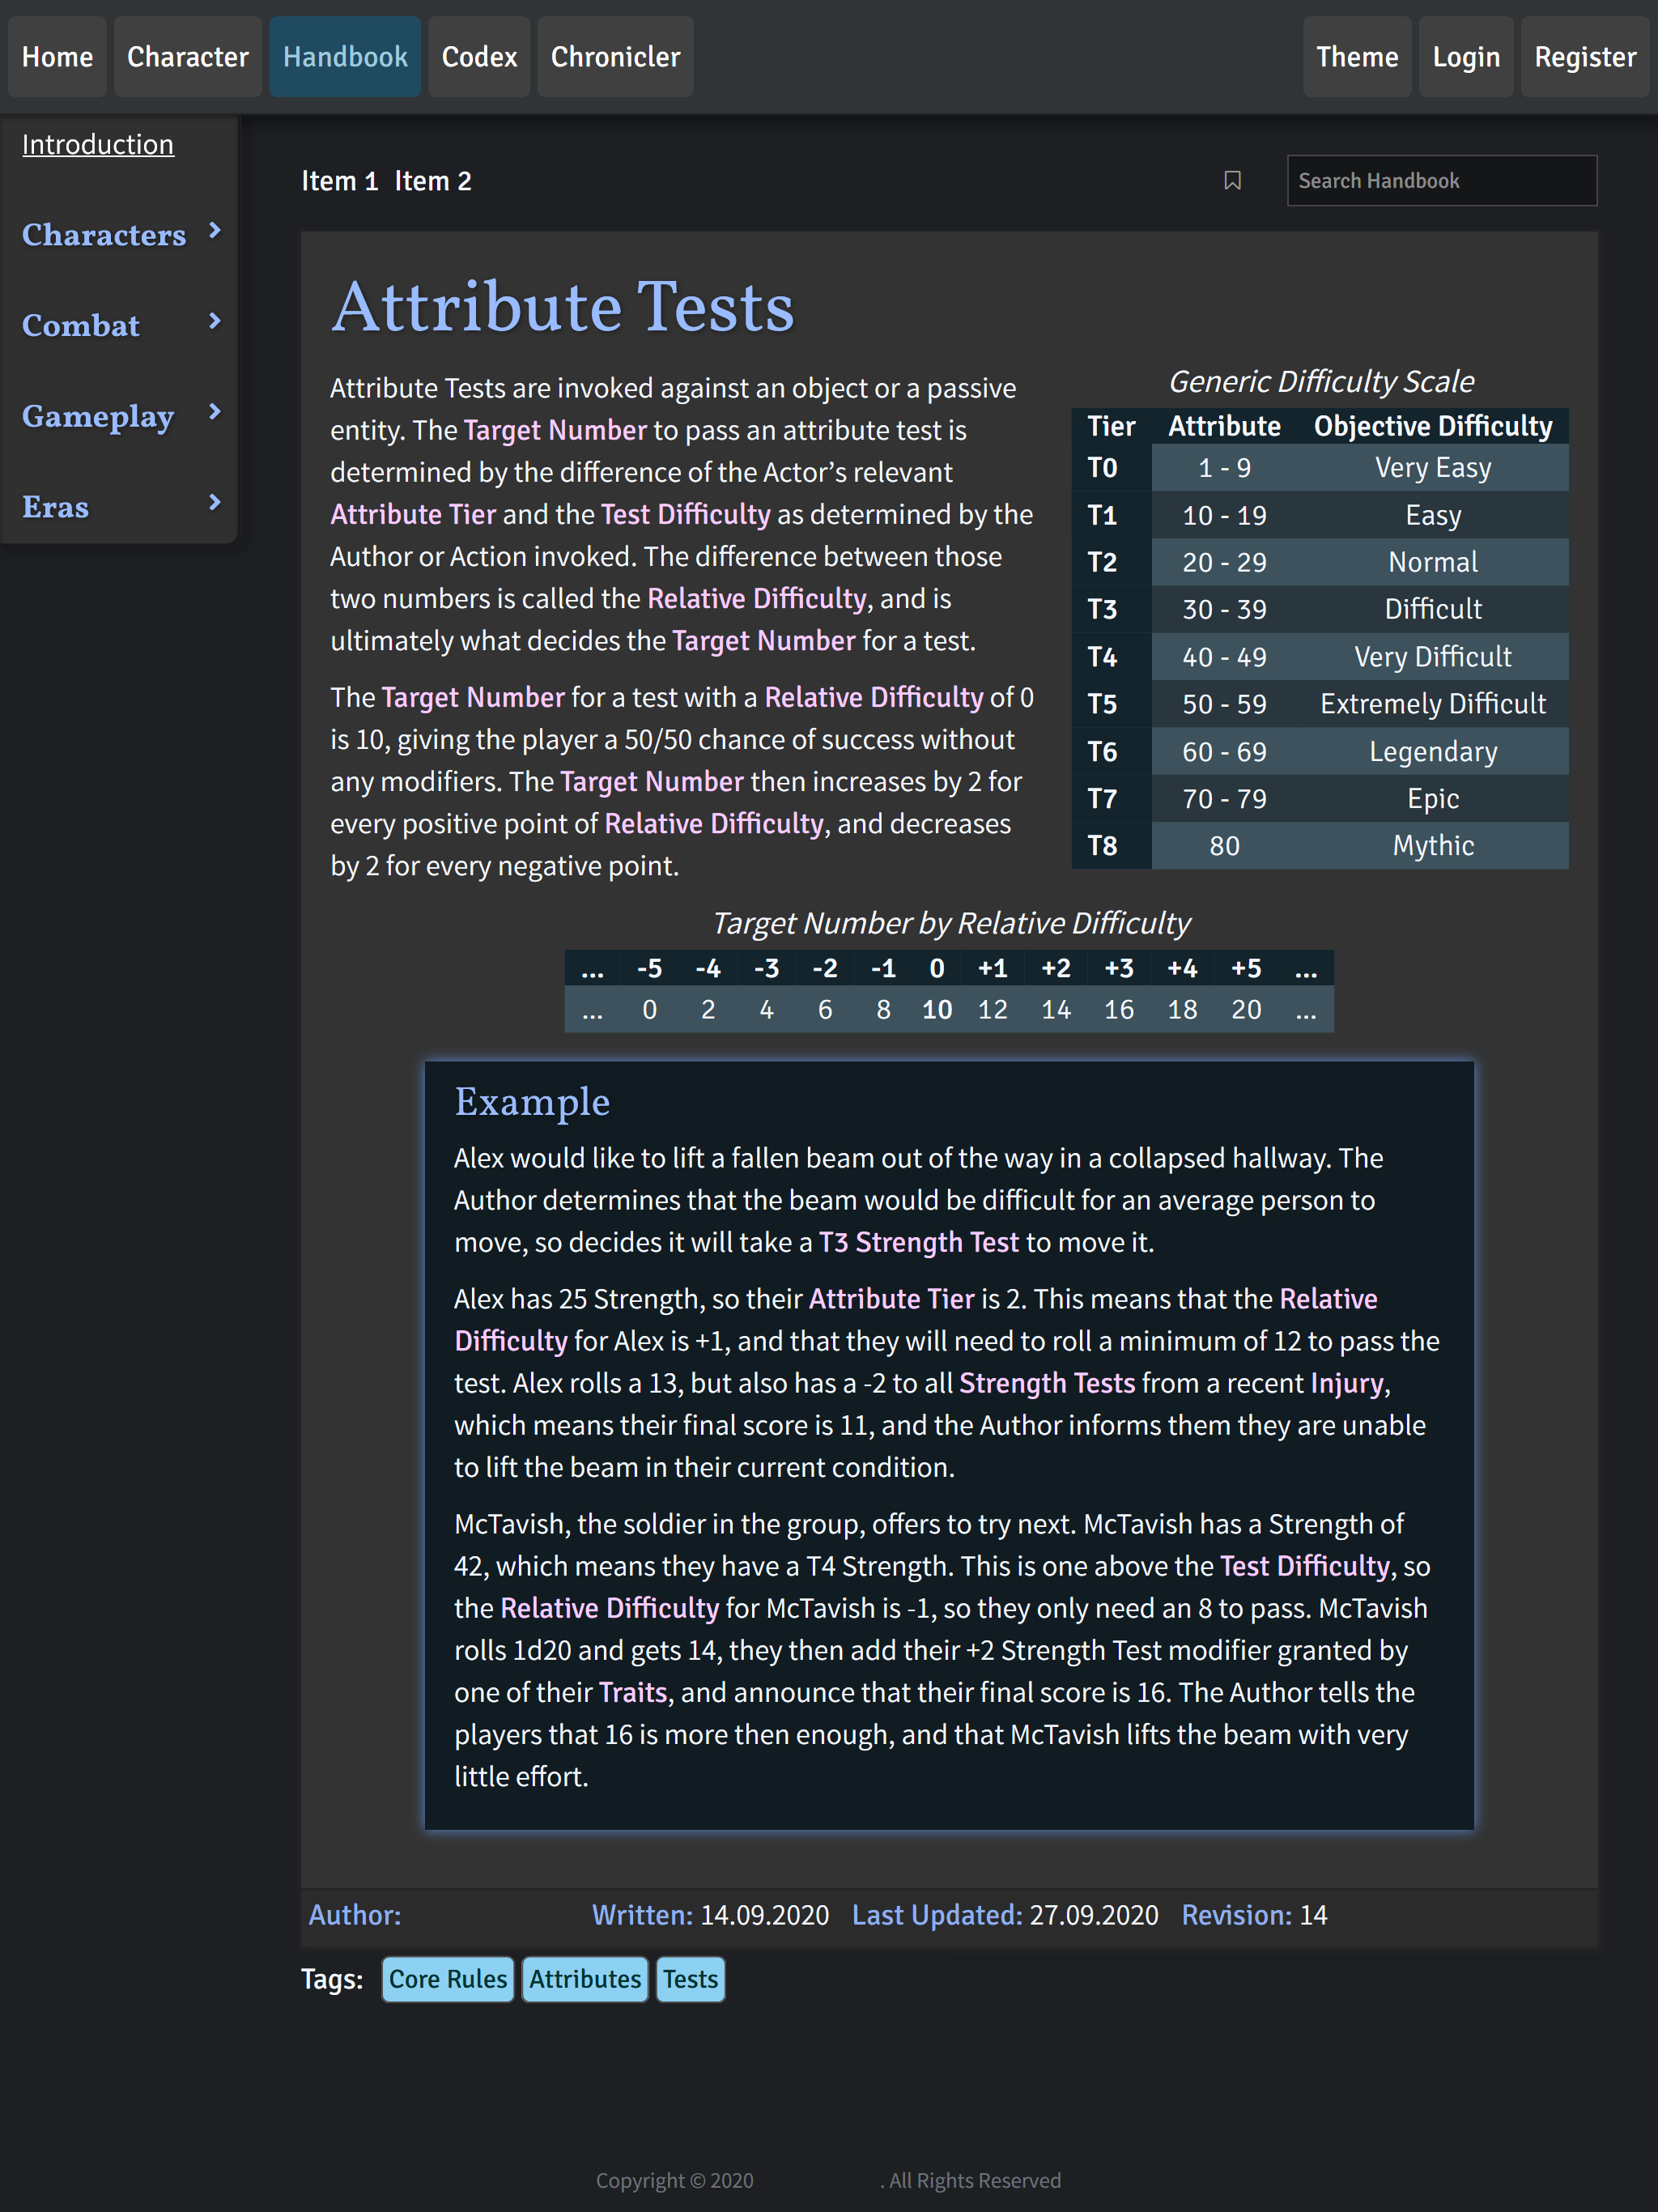Screen dimensions: 1658x2212
Task: Click the '+5' relative difficulty column header
Action: tap(1246, 968)
